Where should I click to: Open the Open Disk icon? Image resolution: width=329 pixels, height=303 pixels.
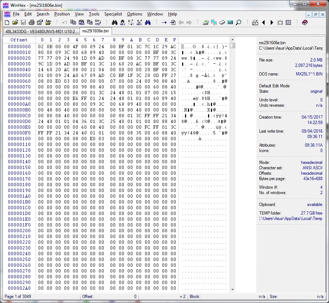point(206,23)
